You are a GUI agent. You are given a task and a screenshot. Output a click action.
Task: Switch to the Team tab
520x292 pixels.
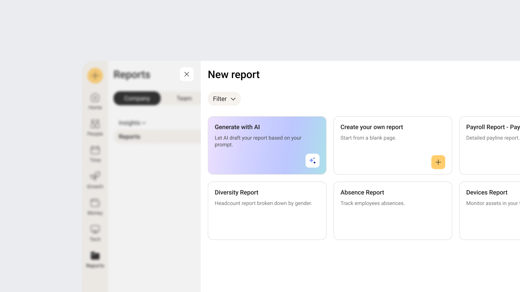tap(184, 98)
